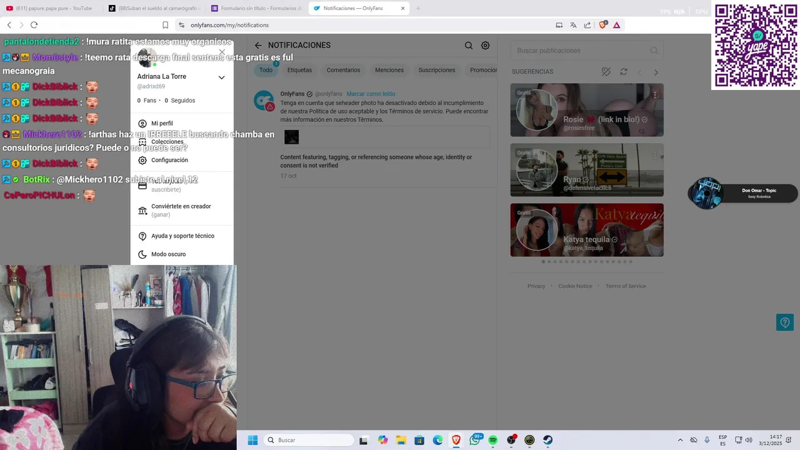The width and height of the screenshot is (800, 450).
Task: Open the teal help widget button
Action: (x=784, y=322)
